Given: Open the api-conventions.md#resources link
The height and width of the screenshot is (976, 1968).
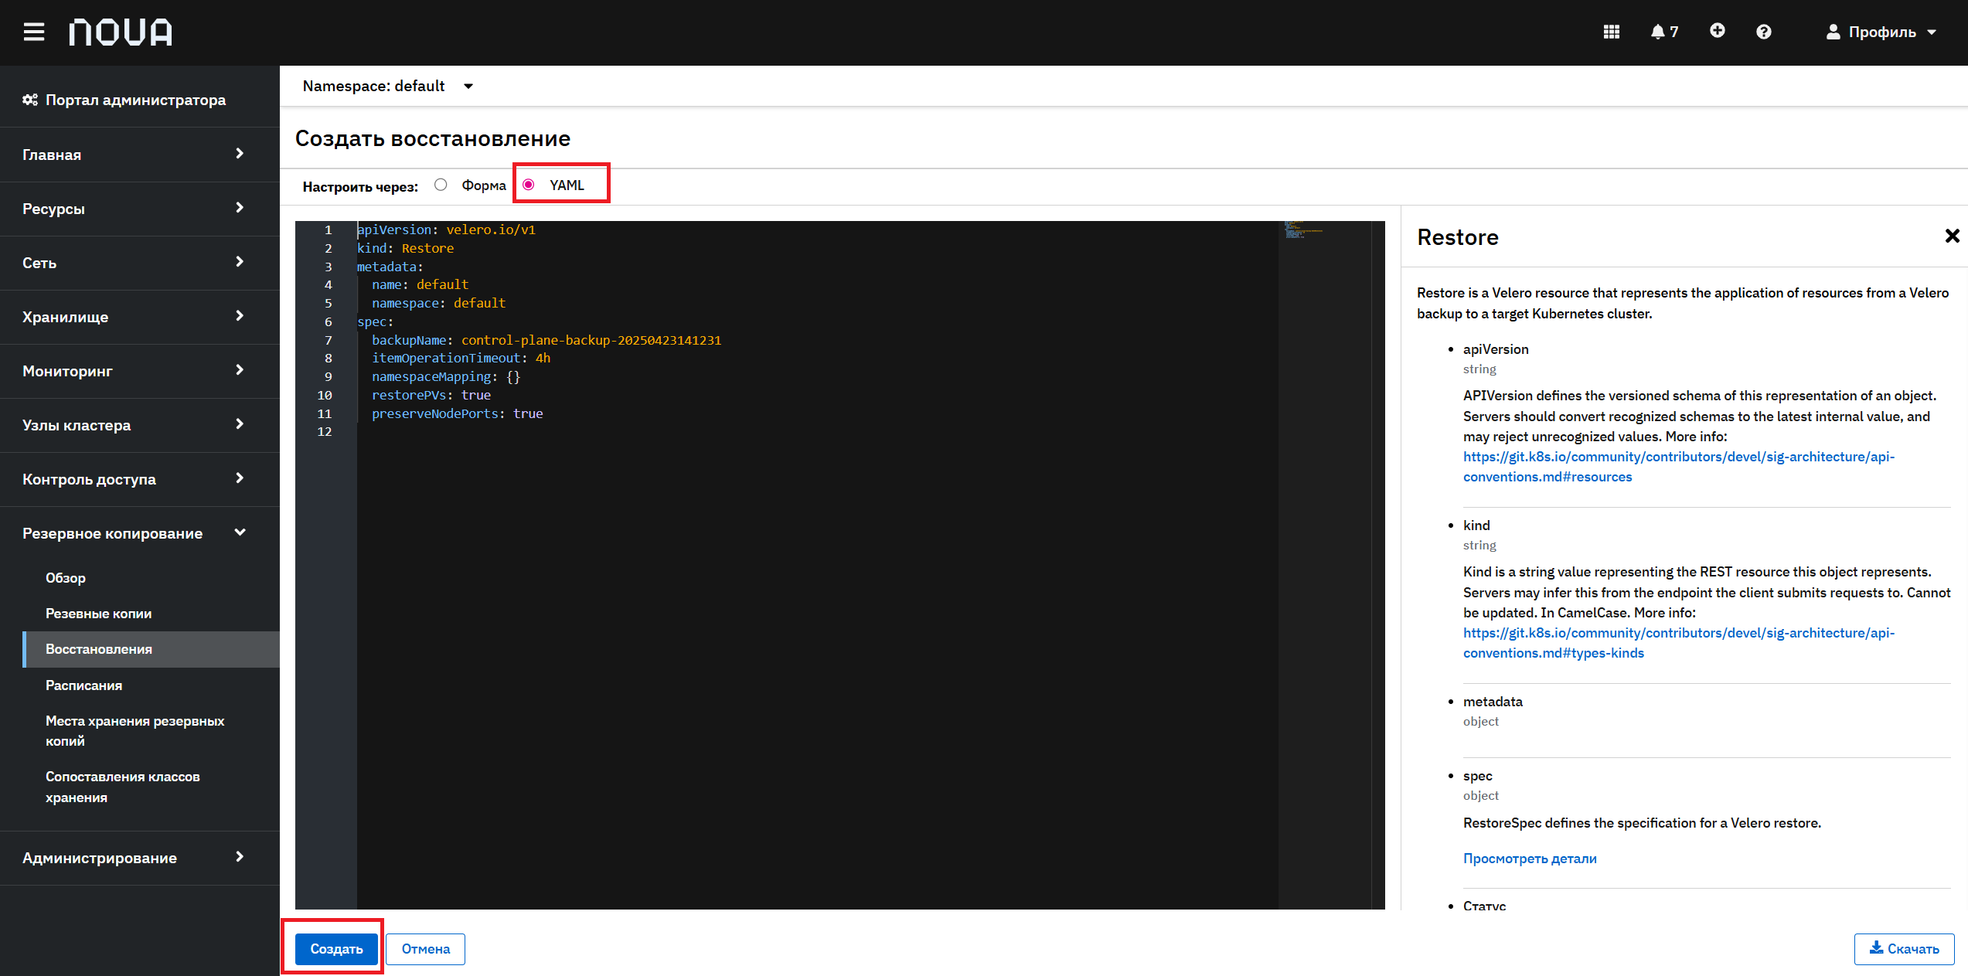Looking at the screenshot, I should [1679, 467].
